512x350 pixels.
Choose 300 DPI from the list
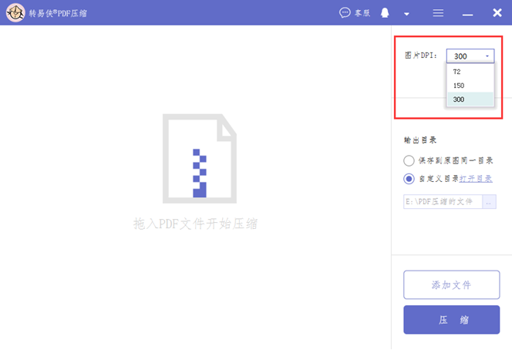pyautogui.click(x=470, y=99)
